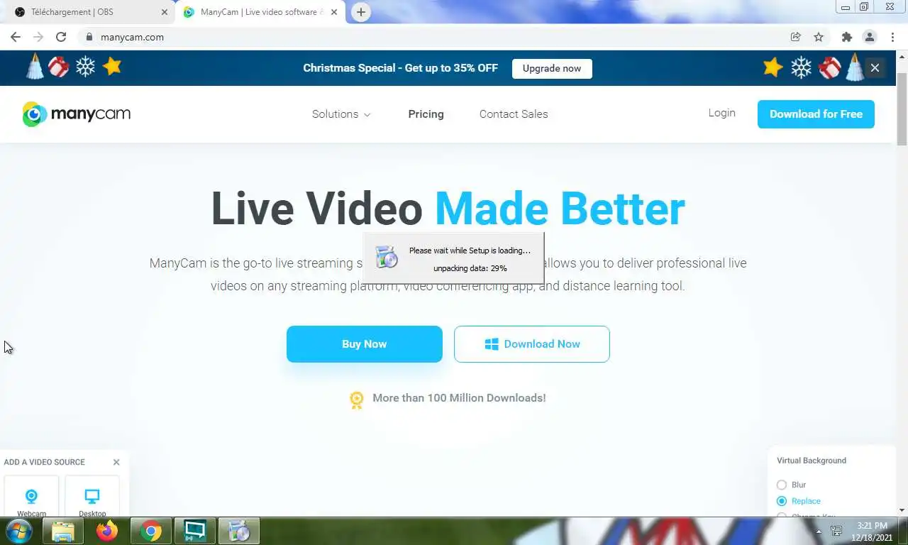
Task: Click the Login link
Action: coord(721,113)
